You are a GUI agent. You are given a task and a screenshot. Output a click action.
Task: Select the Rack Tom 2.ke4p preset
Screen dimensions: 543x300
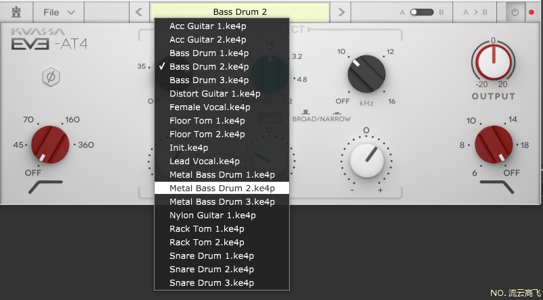(222, 242)
